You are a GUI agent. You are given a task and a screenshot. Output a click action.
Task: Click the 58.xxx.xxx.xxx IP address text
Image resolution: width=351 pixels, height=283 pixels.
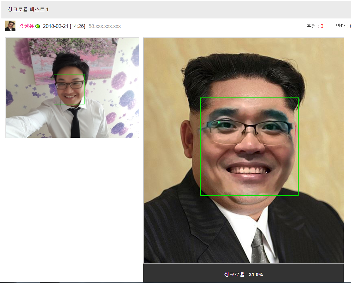pos(104,26)
